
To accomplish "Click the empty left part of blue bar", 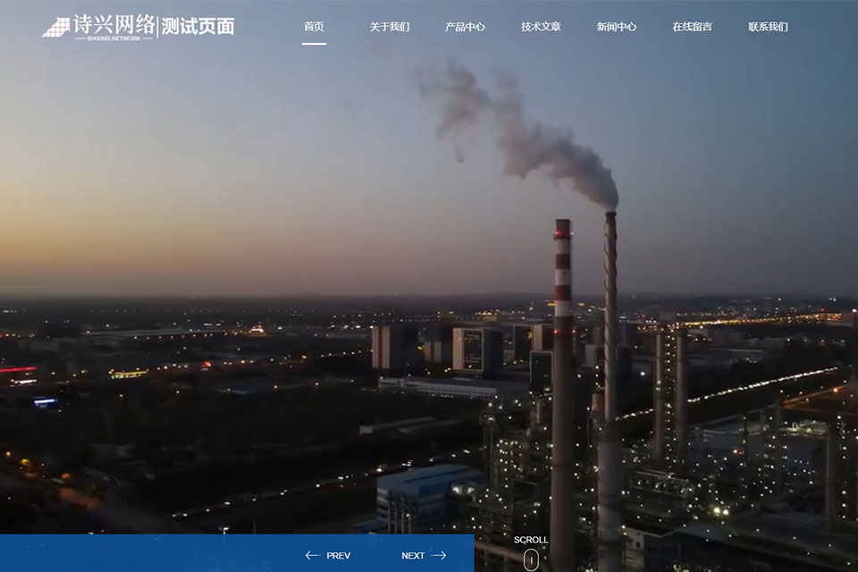I will pyautogui.click(x=134, y=553).
